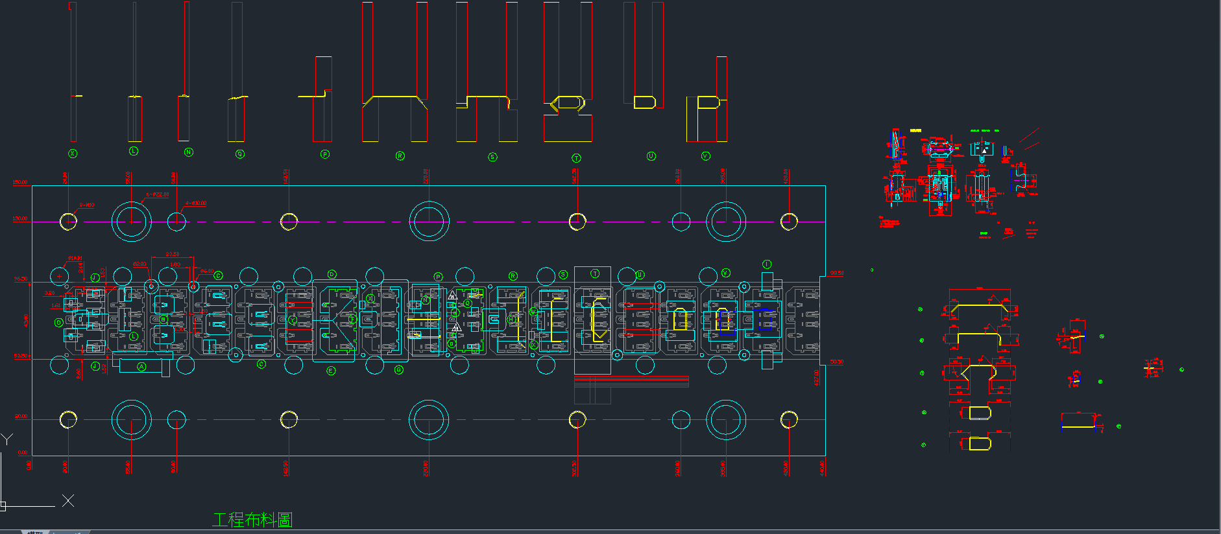Click the UCS origin square
This screenshot has width=1221, height=534.
tap(3, 504)
